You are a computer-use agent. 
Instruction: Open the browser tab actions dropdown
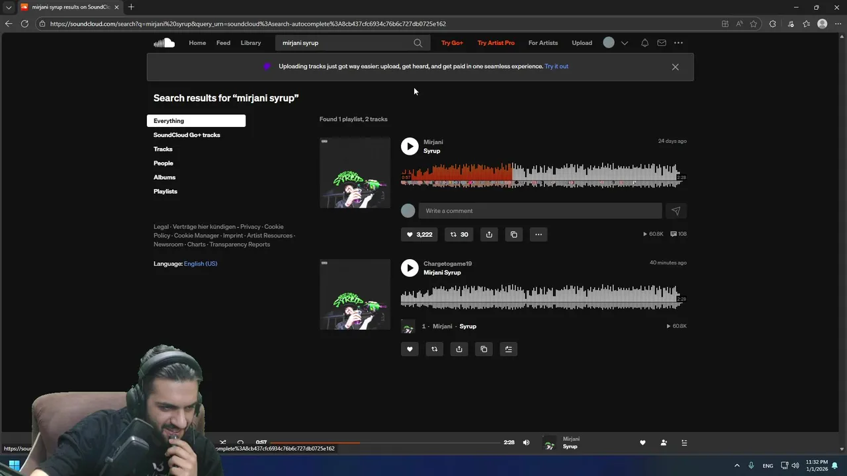click(9, 7)
